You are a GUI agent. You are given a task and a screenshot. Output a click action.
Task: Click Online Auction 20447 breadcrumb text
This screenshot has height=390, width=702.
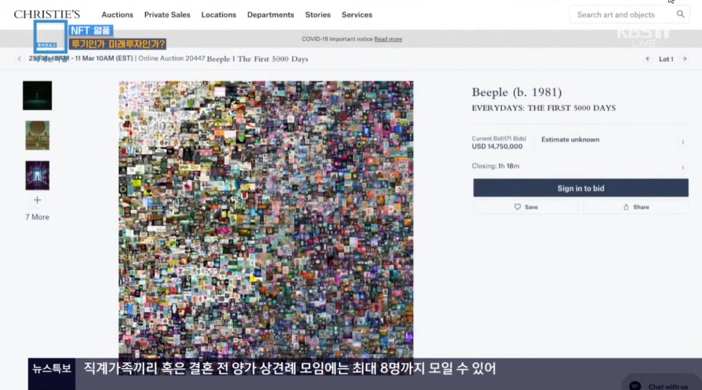172,59
